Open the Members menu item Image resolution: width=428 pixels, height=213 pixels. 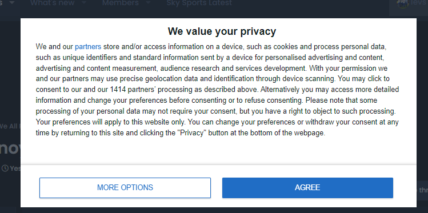pyautogui.click(x=121, y=3)
